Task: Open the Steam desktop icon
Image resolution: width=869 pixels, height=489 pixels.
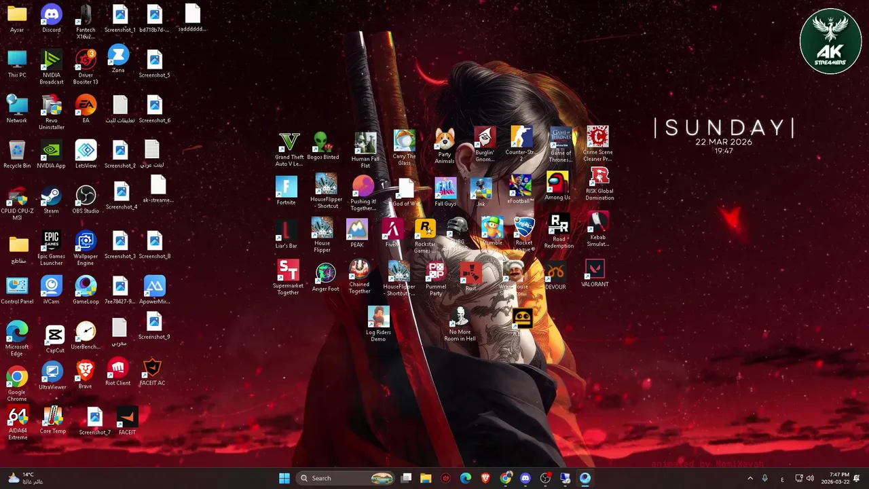Action: [x=51, y=200]
